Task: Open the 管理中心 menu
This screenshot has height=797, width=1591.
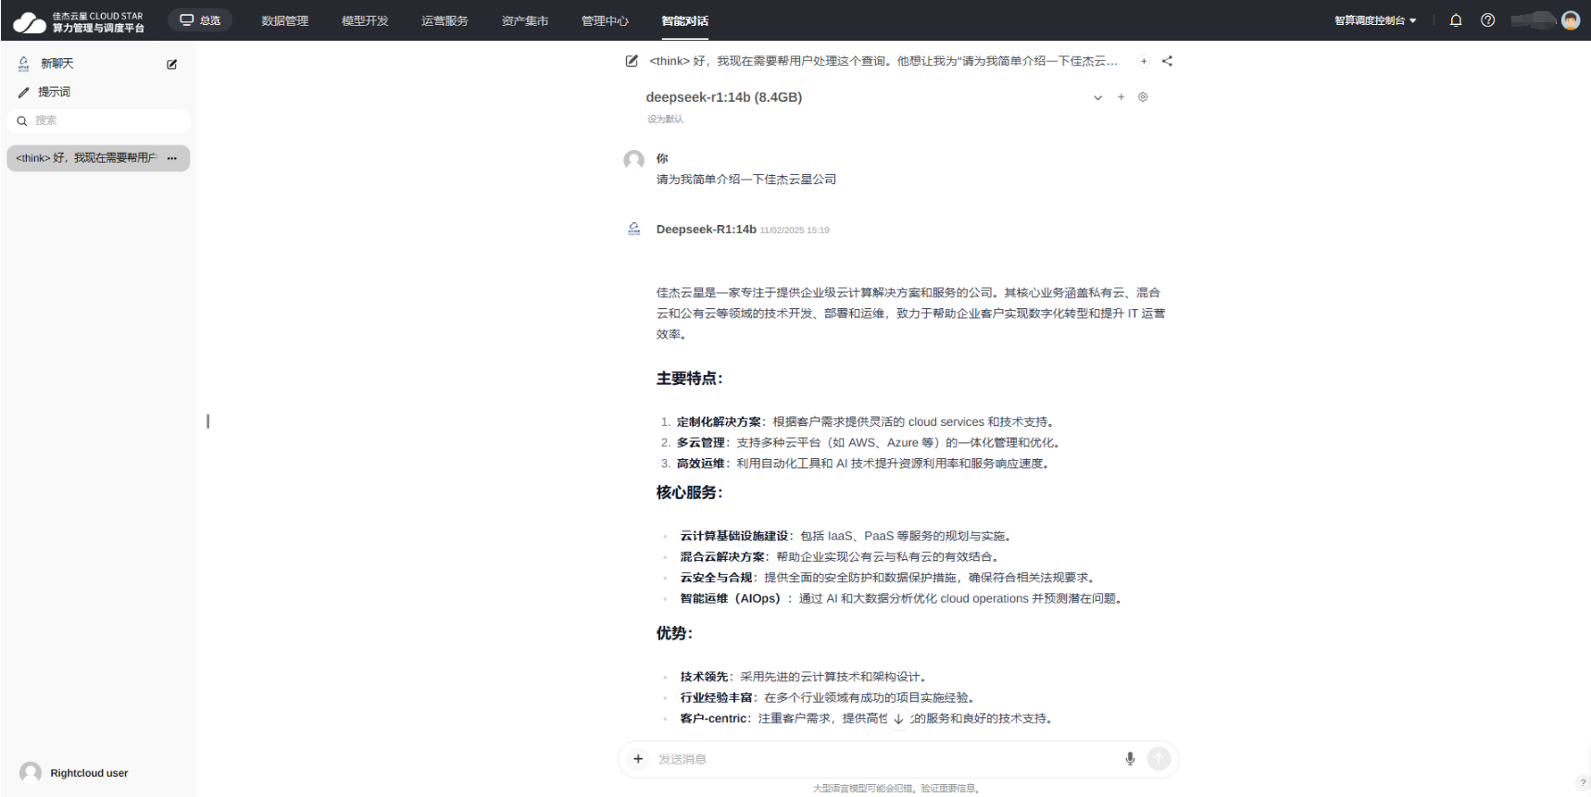Action: [x=605, y=20]
